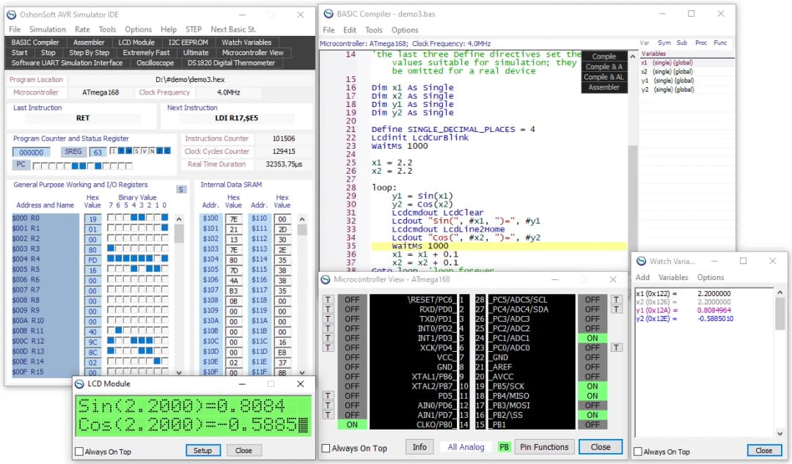Start the simulation with the Start button
The width and height of the screenshot is (792, 464).
(x=20, y=52)
